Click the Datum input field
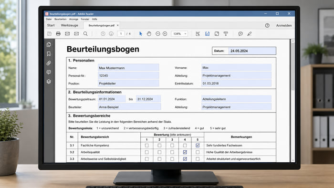 click(x=252, y=51)
